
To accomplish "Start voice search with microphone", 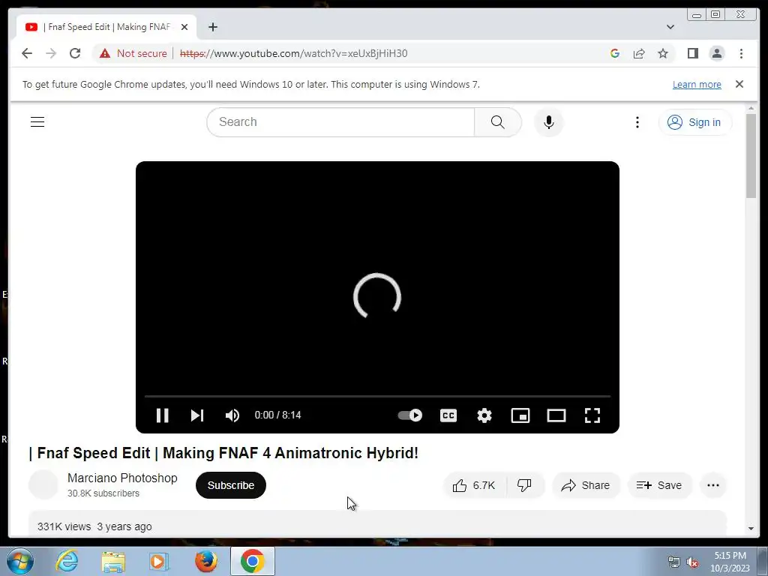I will pos(548,122).
